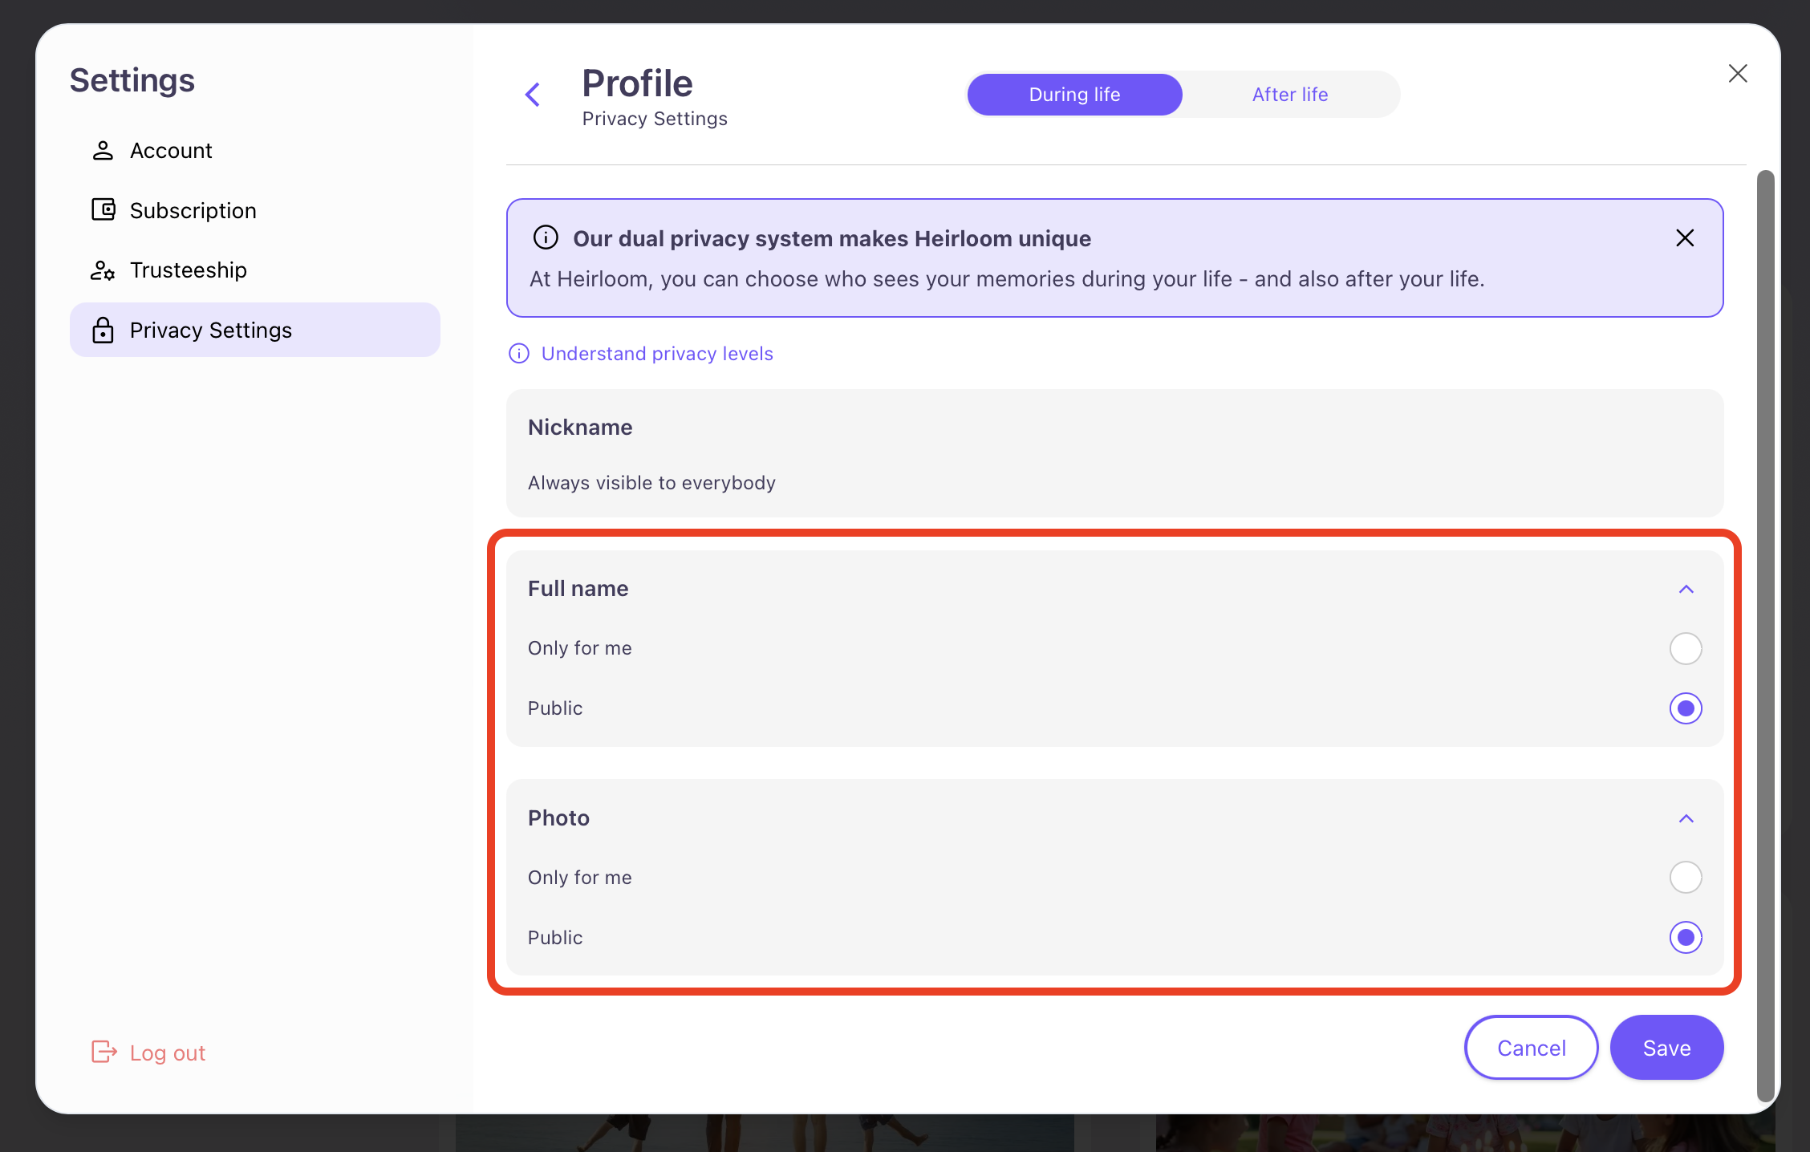The width and height of the screenshot is (1810, 1152).
Task: Dismiss the dual privacy info banner
Action: coord(1685,238)
